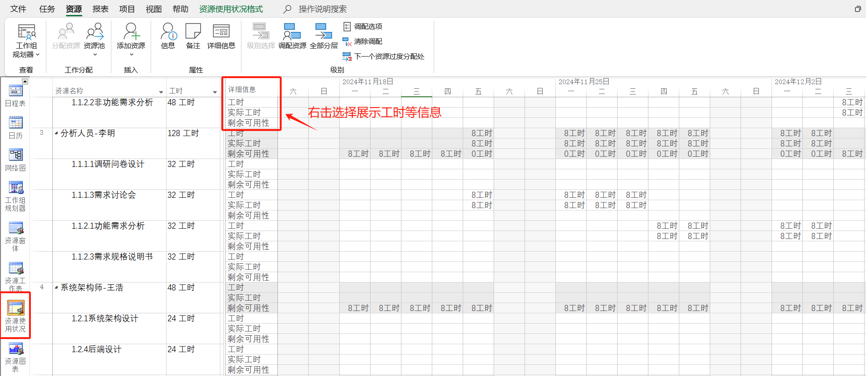Open the 视图 ribbon tab

click(153, 9)
